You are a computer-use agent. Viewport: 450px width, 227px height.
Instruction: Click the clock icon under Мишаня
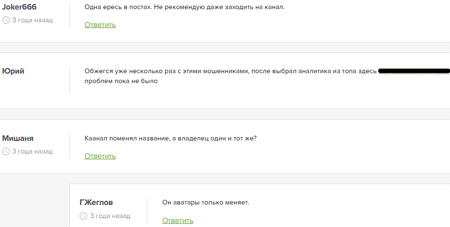tap(6, 152)
